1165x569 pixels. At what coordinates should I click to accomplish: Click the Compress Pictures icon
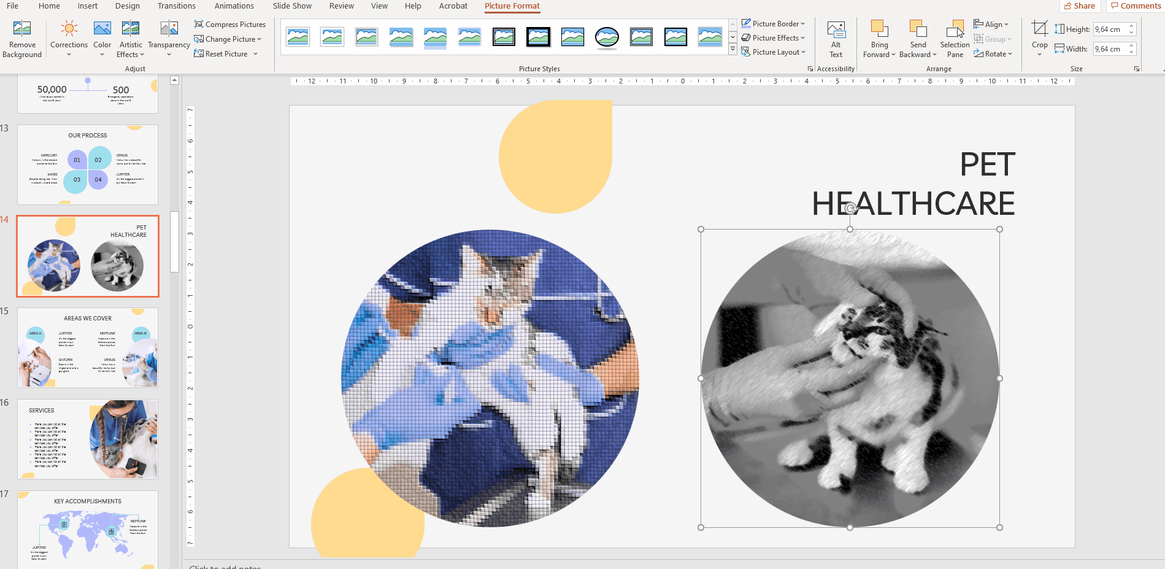pos(199,25)
